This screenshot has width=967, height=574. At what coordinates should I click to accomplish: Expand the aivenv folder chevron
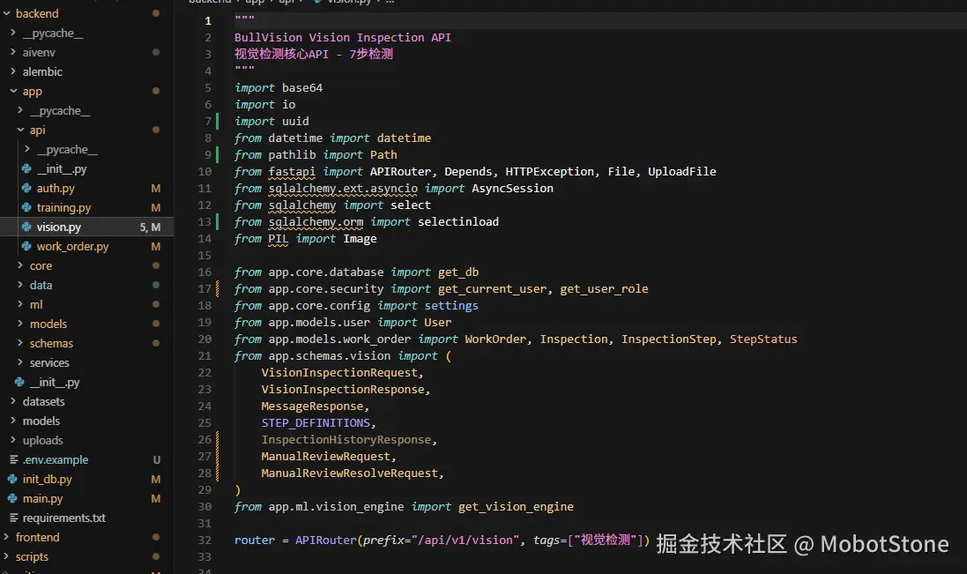(13, 52)
